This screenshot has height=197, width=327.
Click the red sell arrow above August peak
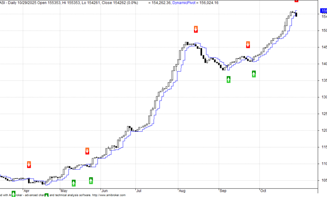(x=196, y=29)
